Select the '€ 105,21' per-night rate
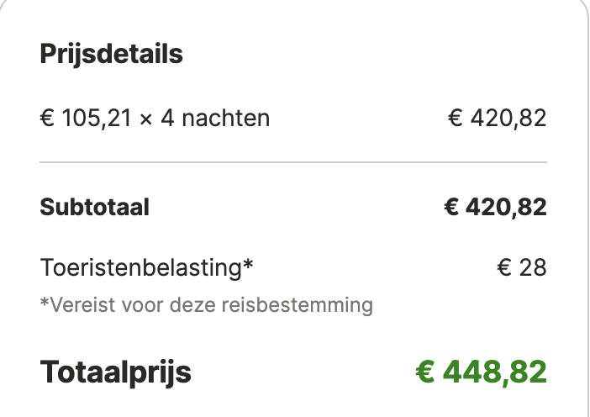The width and height of the screenshot is (590, 417). pyautogui.click(x=86, y=119)
